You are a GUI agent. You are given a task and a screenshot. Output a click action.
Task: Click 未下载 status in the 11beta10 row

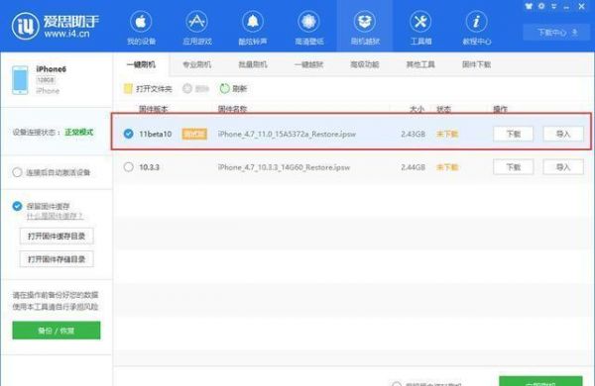coord(447,134)
